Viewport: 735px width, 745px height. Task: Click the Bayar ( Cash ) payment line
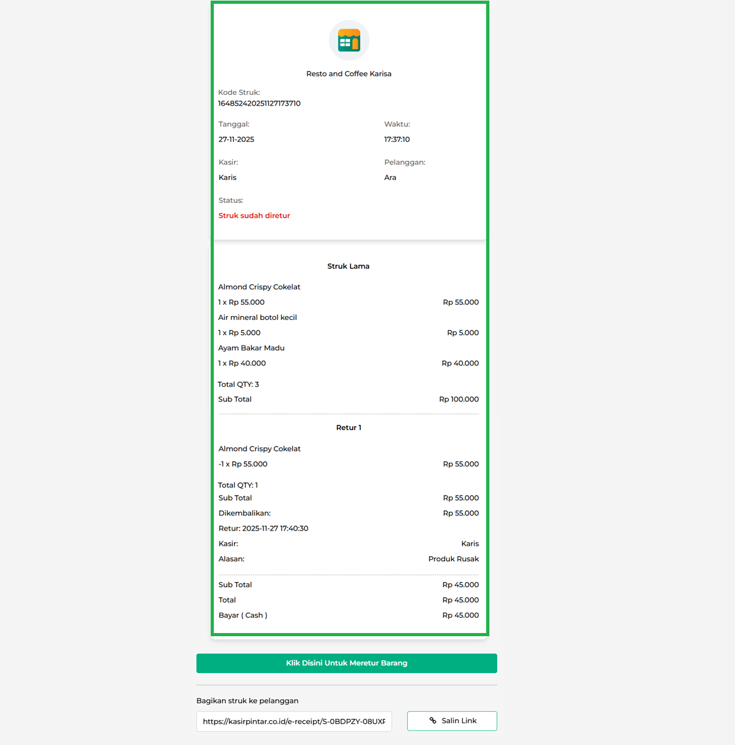point(242,615)
